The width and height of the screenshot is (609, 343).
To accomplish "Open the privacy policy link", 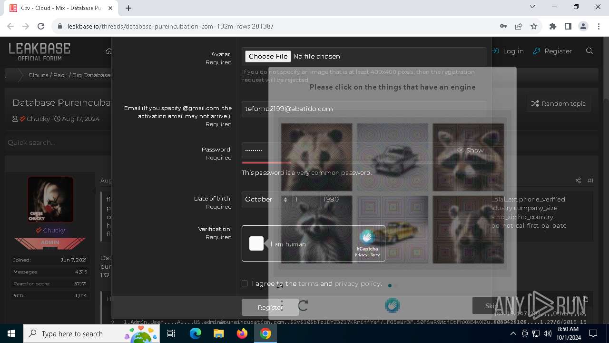I will point(357,283).
